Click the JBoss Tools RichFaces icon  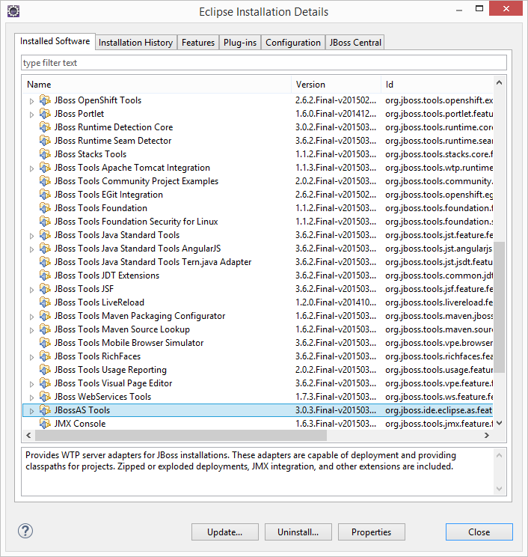(x=45, y=357)
